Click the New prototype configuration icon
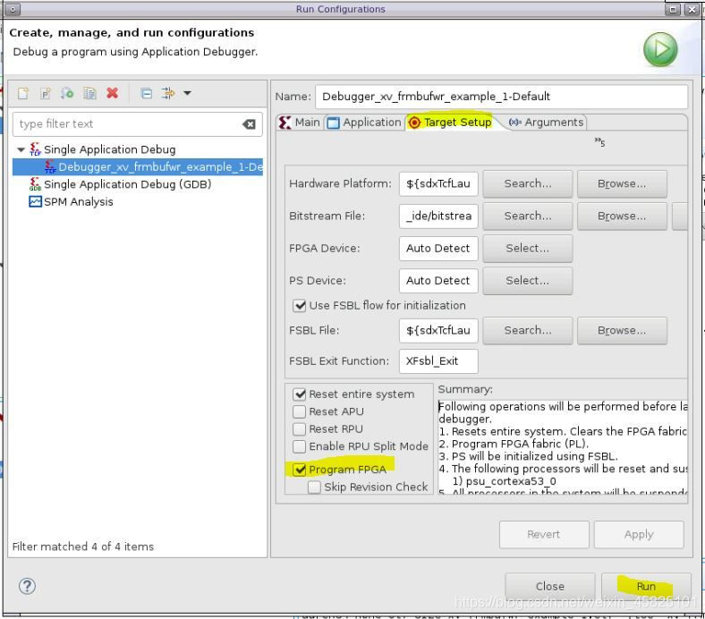The height and width of the screenshot is (619, 705). tap(46, 93)
